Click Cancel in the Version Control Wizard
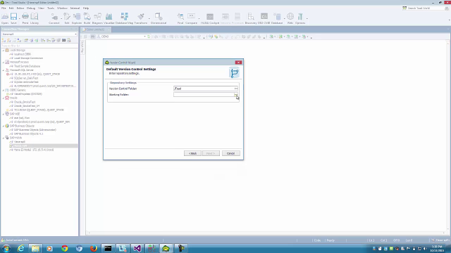 tap(230, 153)
